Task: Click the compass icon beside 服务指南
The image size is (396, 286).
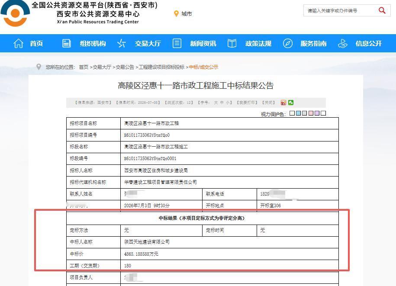Action: point(288,43)
